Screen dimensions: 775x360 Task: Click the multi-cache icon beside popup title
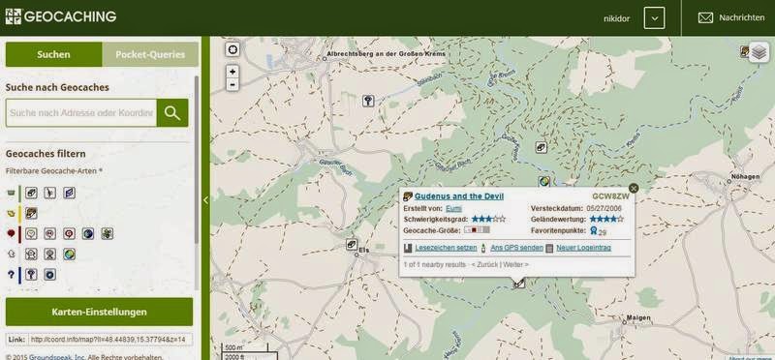(408, 196)
